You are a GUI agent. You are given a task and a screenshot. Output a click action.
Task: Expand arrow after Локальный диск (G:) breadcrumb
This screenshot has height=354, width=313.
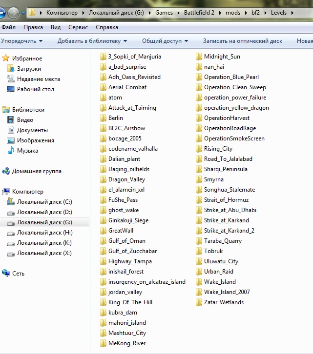149,13
